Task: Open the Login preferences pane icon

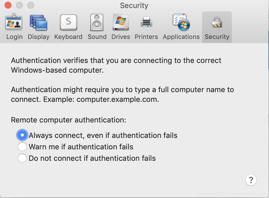Action: pos(14,22)
